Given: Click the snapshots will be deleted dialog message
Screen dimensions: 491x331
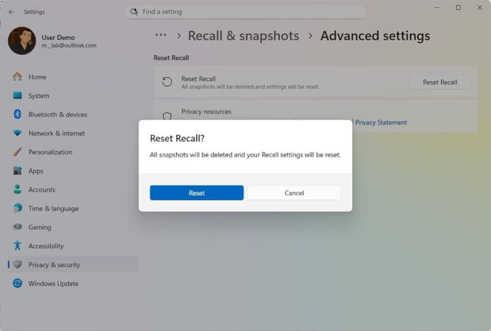Looking at the screenshot, I should (245, 155).
